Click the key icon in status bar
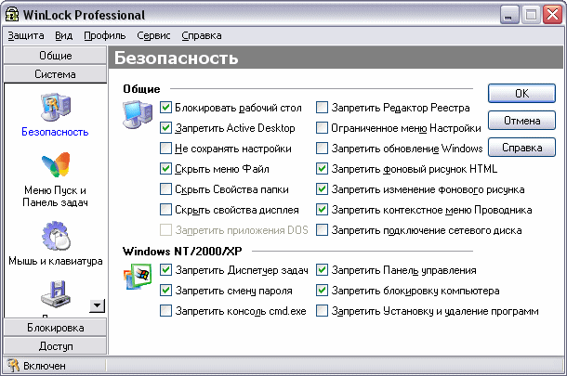Viewport: 567px width, 376px height. [x=13, y=365]
